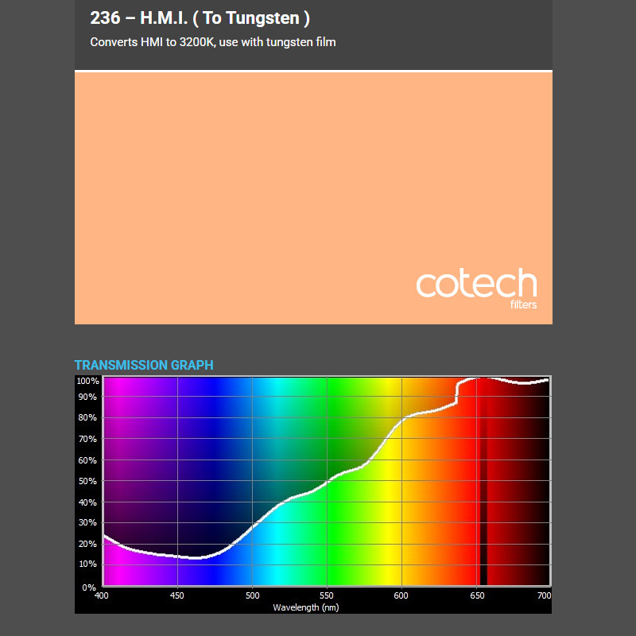Click the 50% gridline label
636x636 pixels.
point(88,481)
